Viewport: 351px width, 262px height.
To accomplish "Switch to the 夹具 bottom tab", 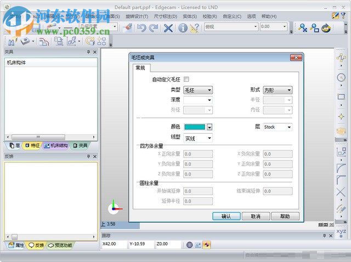I will pyautogui.click(x=81, y=146).
